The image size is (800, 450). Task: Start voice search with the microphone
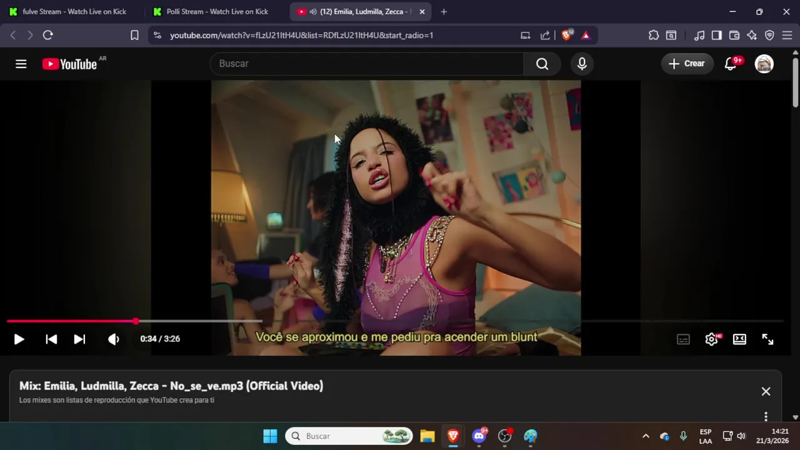pyautogui.click(x=582, y=64)
